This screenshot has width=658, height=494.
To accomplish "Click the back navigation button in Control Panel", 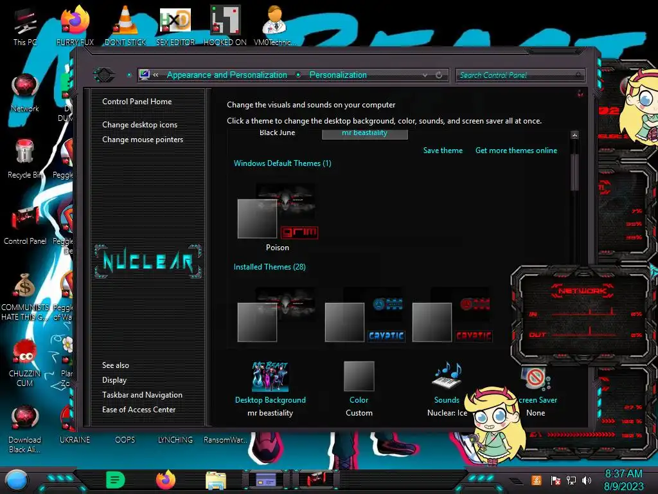I will coord(103,75).
